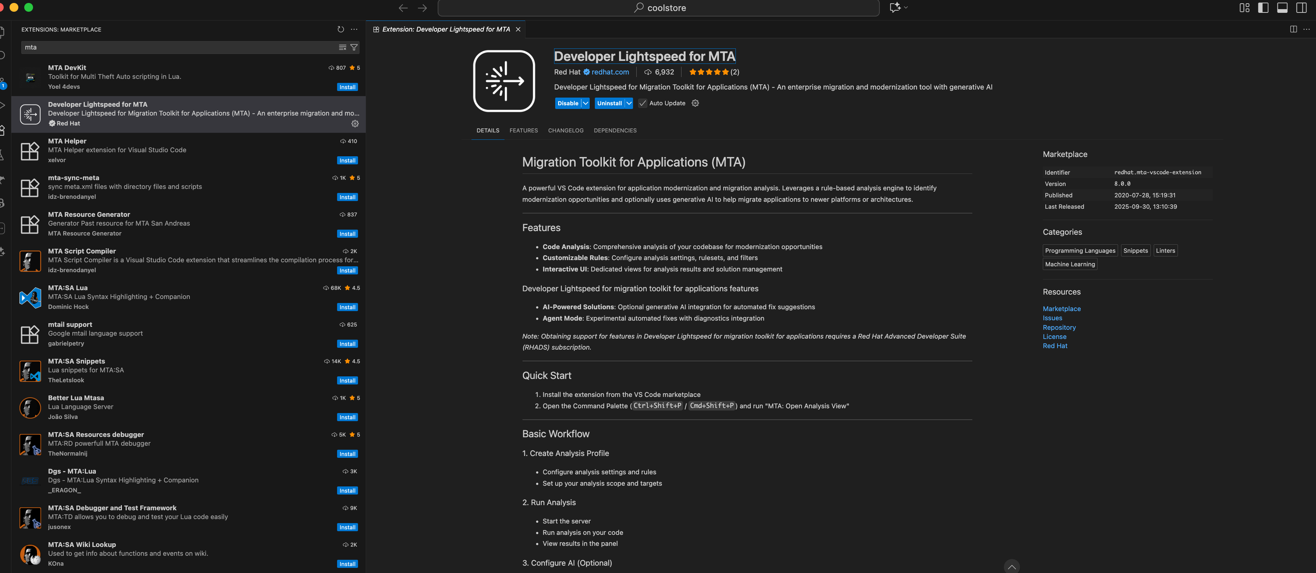Switch to the Changelog tab
Screen dimensions: 1316x573
(x=565, y=131)
